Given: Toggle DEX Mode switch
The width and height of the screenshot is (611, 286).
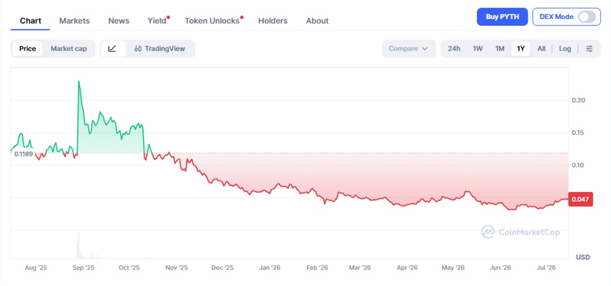Looking at the screenshot, I should click(587, 17).
